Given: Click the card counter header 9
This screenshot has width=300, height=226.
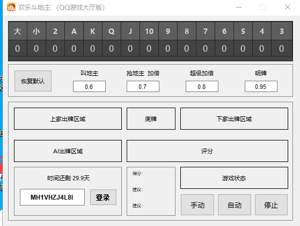Looking at the screenshot, I should (168, 31).
